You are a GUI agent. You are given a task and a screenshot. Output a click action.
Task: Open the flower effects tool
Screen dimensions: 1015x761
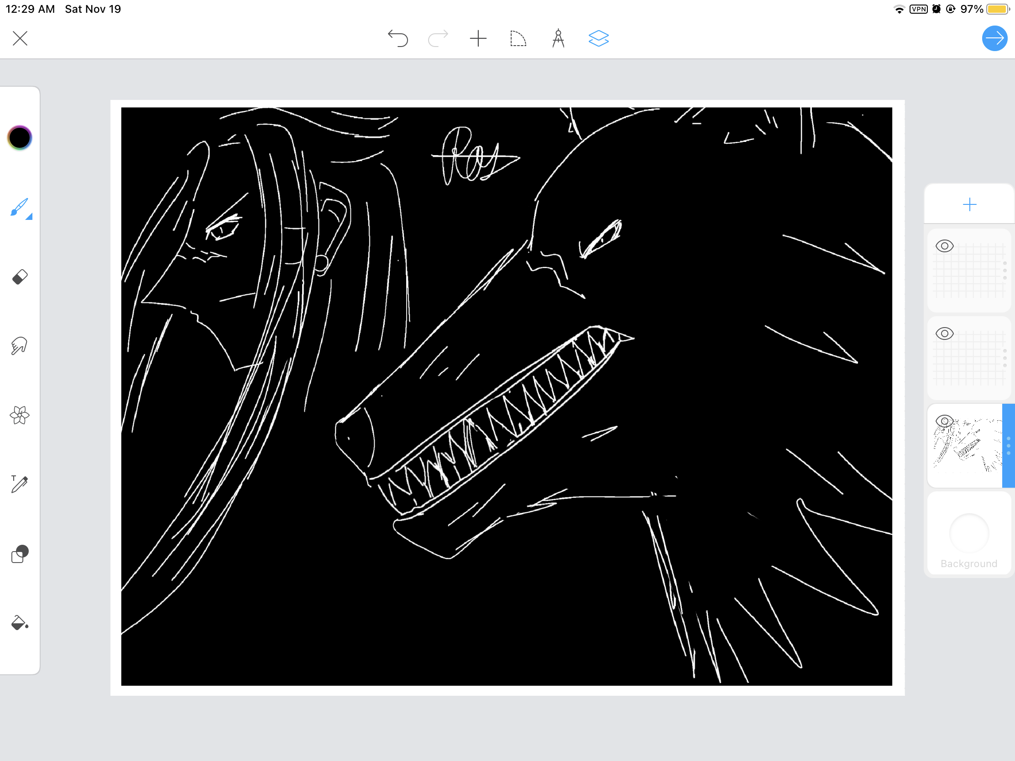pos(19,415)
